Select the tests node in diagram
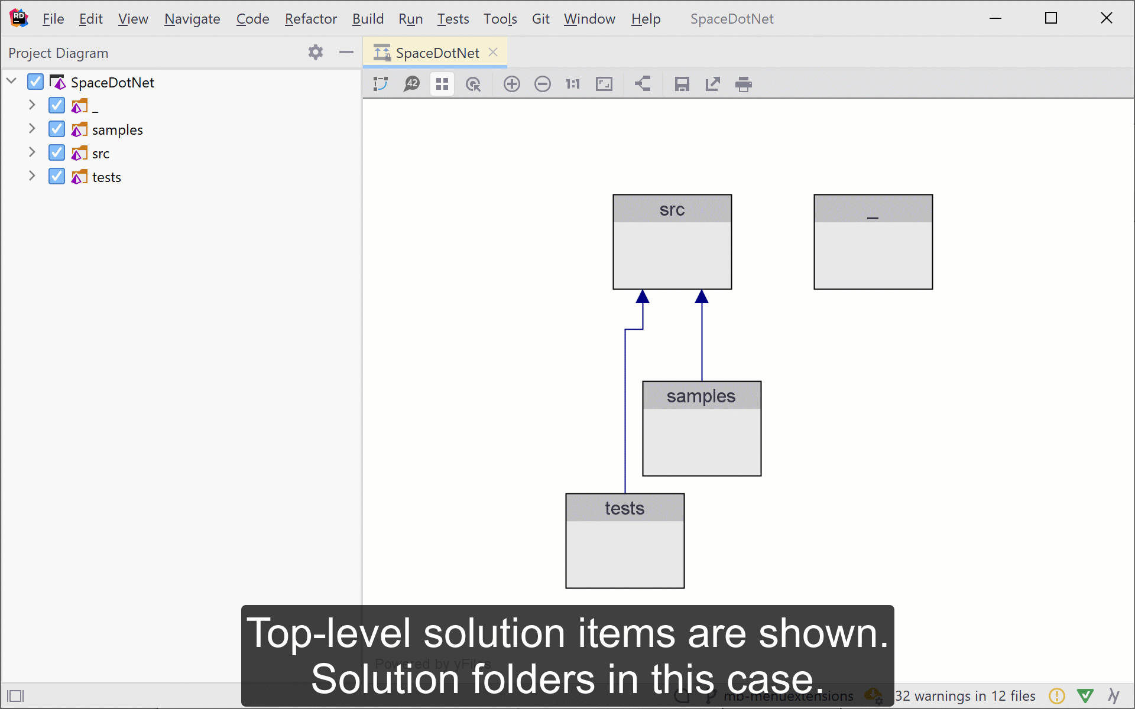1135x709 pixels. coord(625,541)
